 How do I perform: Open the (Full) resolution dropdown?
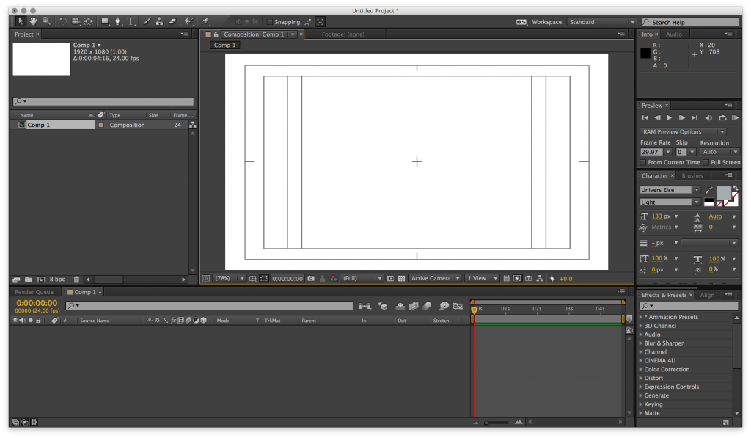click(x=362, y=278)
